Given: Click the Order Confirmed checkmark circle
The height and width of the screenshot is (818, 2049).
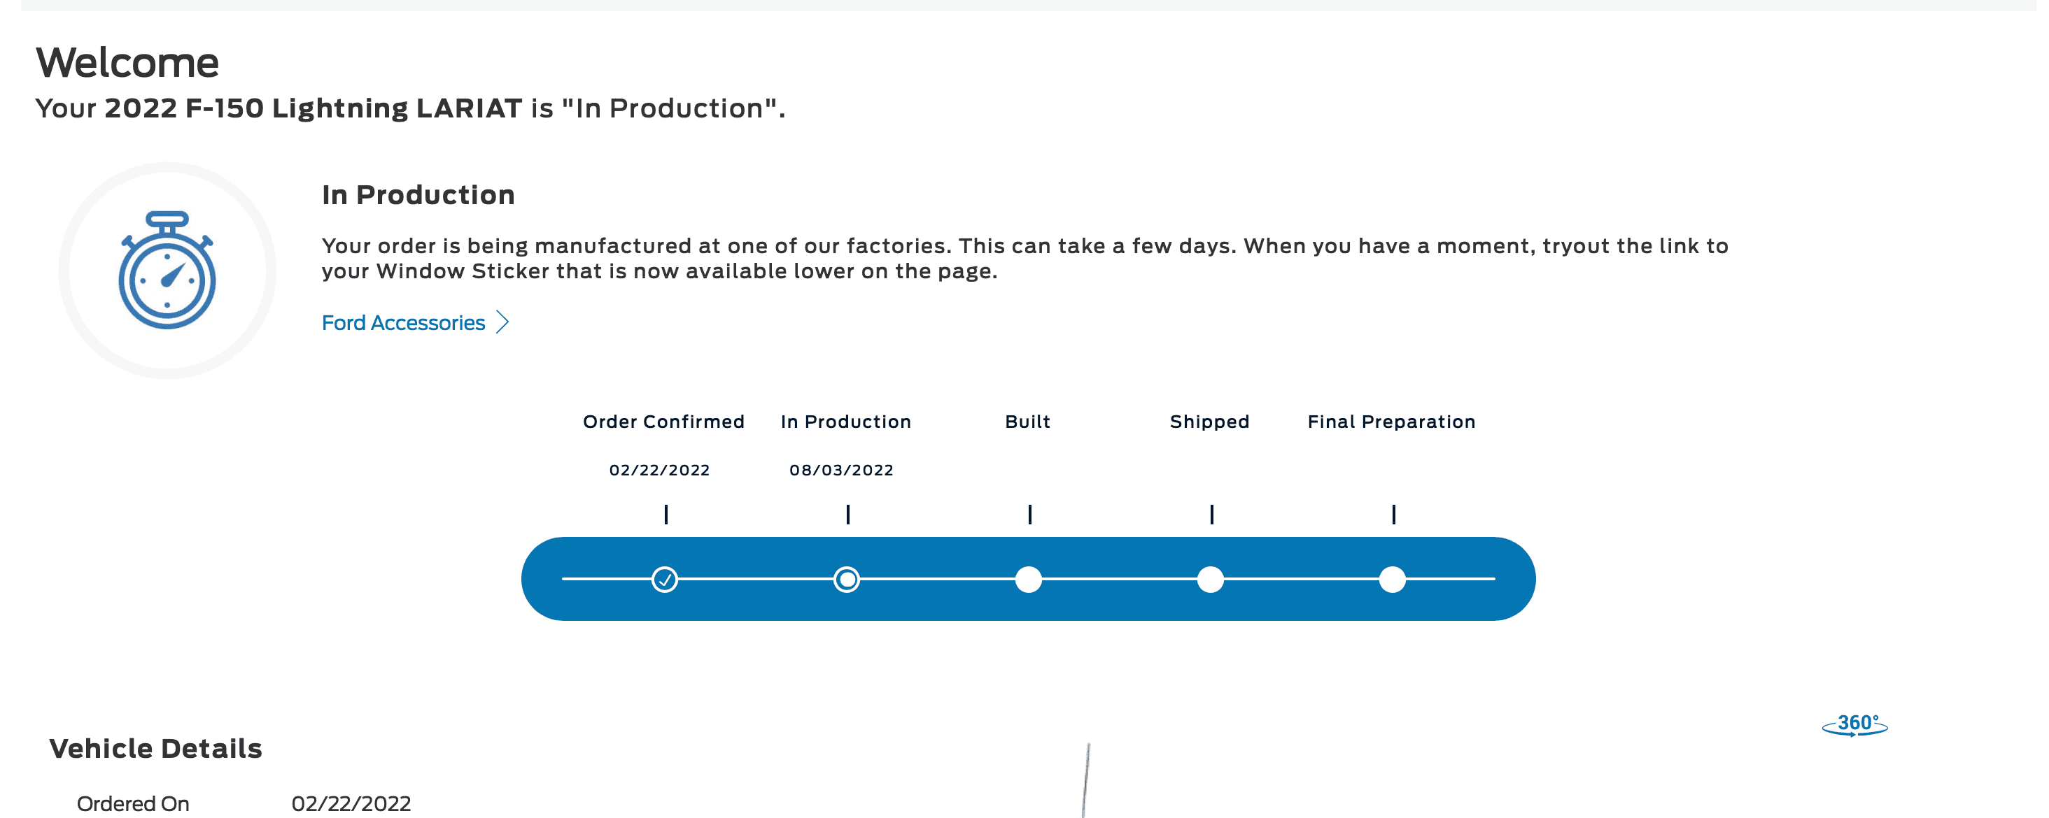Looking at the screenshot, I should (664, 580).
